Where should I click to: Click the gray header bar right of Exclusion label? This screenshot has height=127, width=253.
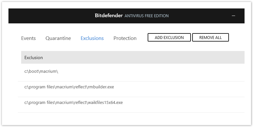coord(144,57)
